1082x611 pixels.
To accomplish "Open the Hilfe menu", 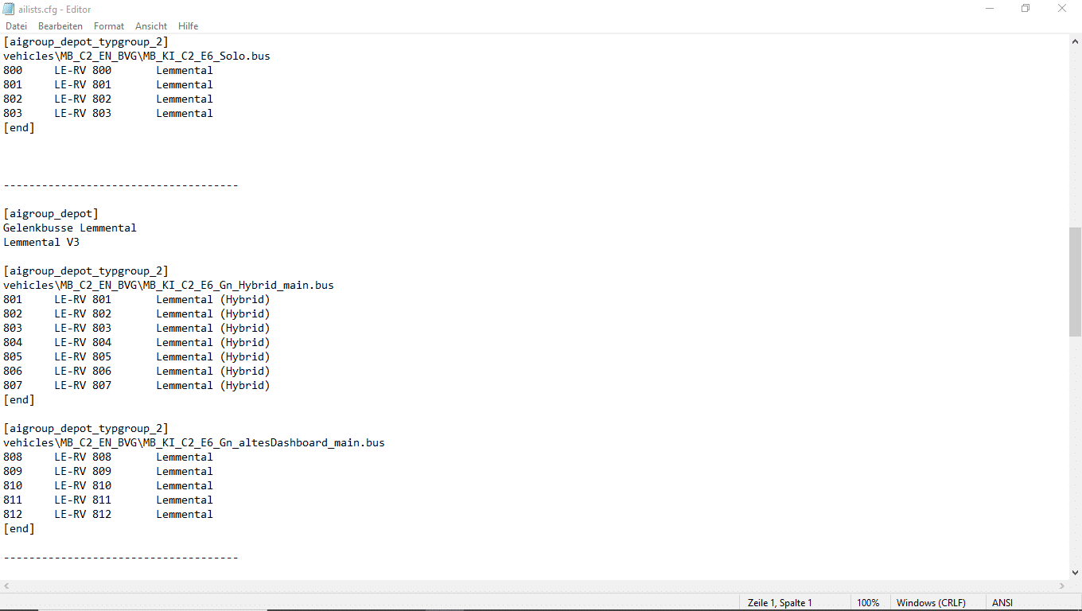I will point(189,26).
